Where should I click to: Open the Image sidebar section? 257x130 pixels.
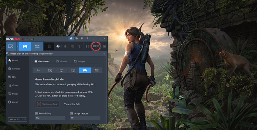[13, 94]
